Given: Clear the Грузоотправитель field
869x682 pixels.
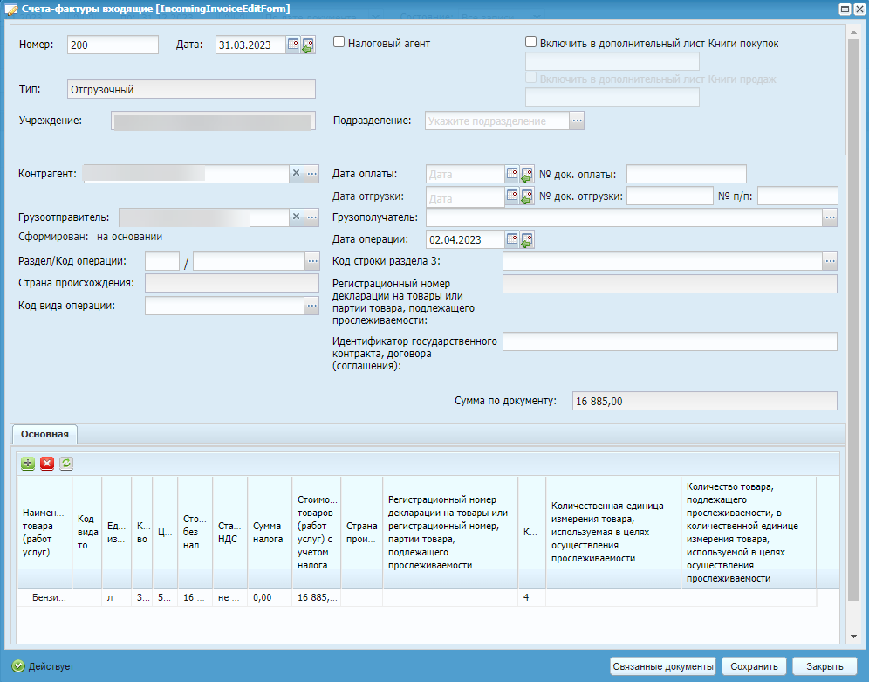Looking at the screenshot, I should pos(296,217).
